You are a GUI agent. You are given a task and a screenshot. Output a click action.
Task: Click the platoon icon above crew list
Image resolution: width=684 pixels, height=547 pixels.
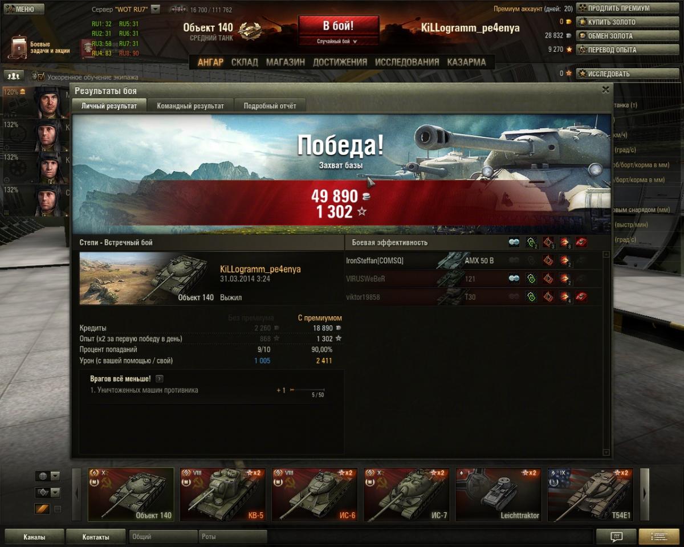pos(14,75)
